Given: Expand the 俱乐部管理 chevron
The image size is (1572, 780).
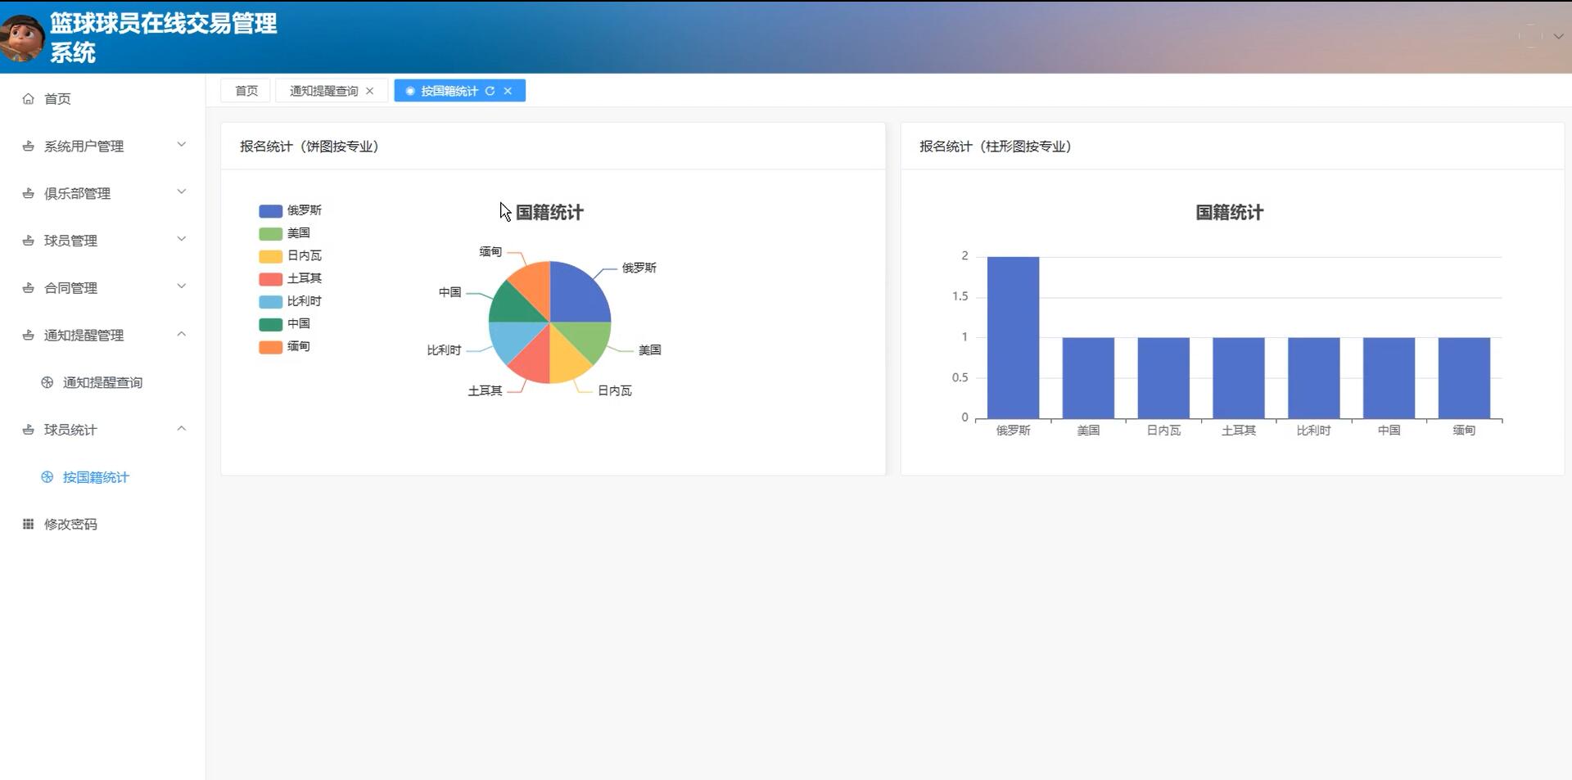Looking at the screenshot, I should (182, 192).
